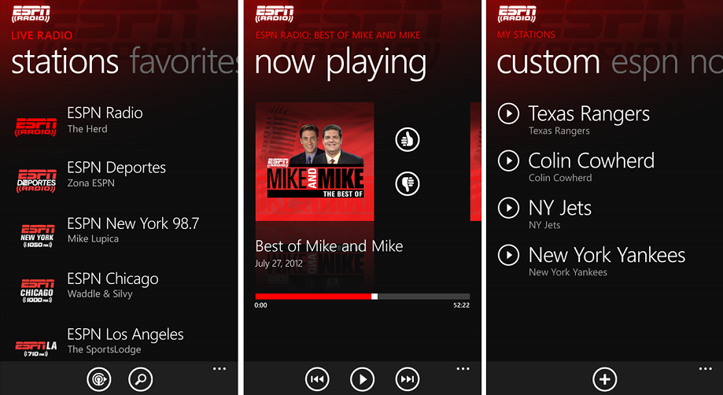
Task: Expand the app bar on stations screen
Action: pos(219,369)
